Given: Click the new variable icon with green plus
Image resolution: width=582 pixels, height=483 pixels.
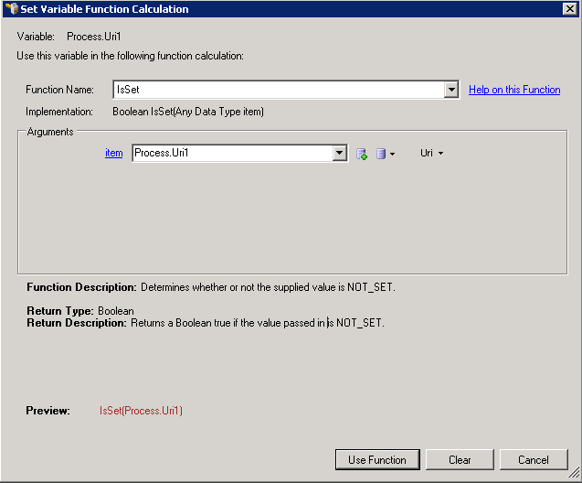Looking at the screenshot, I should point(362,154).
